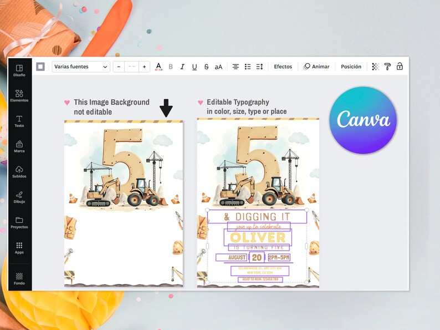
Task: Open the Varias fuentes font dropdown
Action: 81,67
